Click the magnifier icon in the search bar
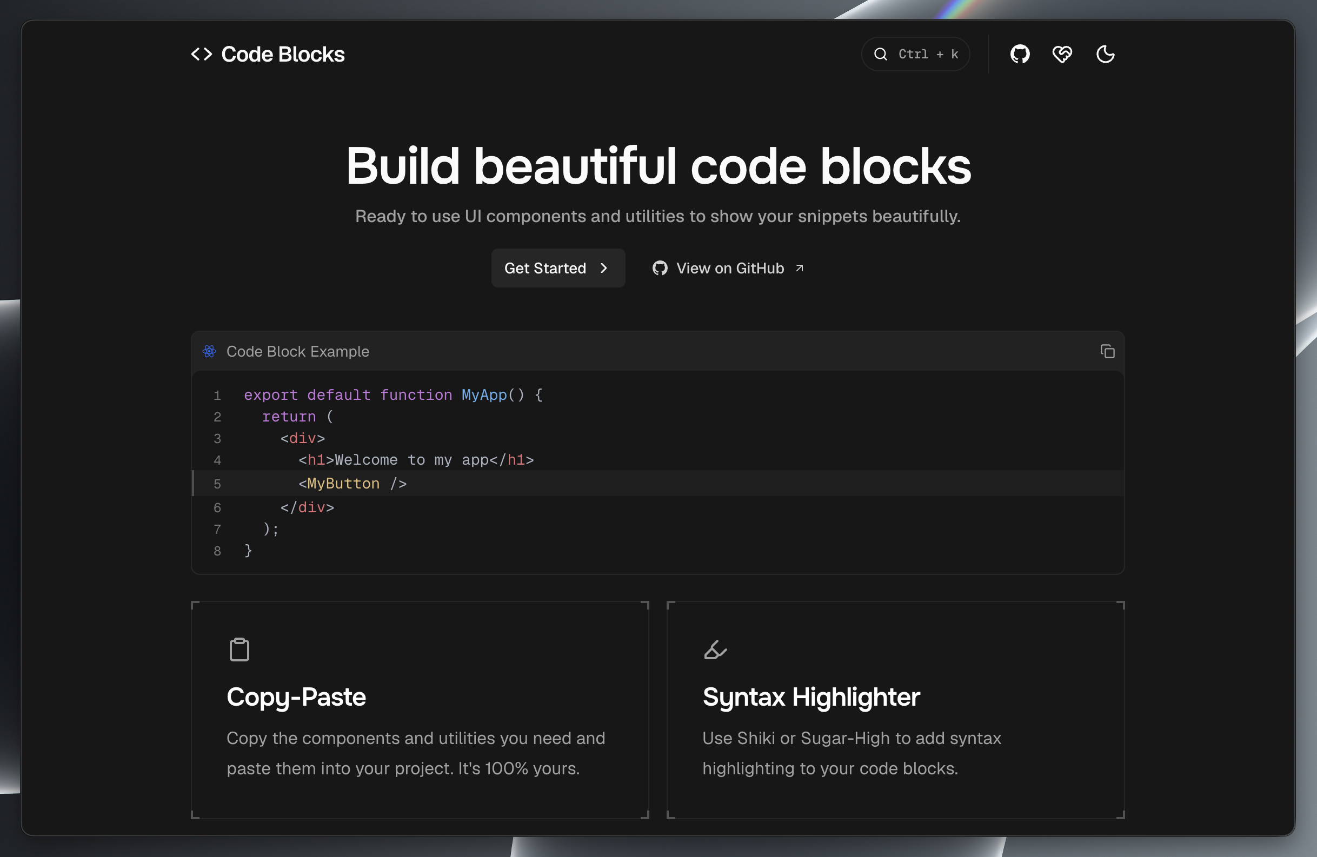Viewport: 1317px width, 857px height. pos(881,53)
